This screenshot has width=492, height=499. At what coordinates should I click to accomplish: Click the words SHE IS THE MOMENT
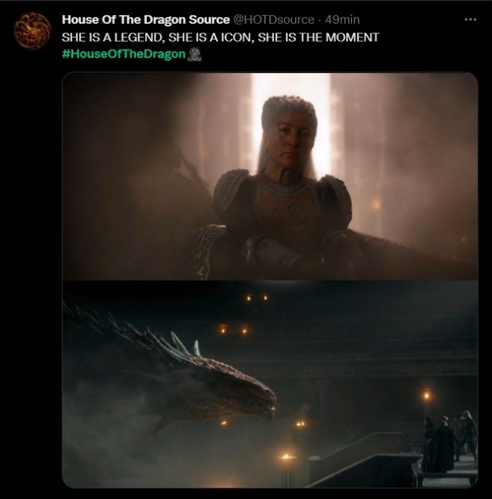[x=318, y=37]
